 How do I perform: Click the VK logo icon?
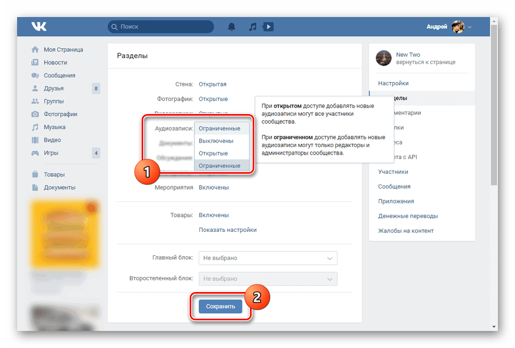[x=39, y=27]
